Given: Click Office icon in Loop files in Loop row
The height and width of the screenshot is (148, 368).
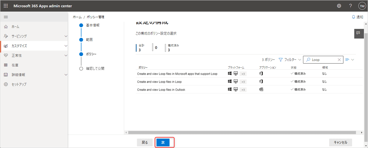Looking at the screenshot, I should click(x=261, y=82).
